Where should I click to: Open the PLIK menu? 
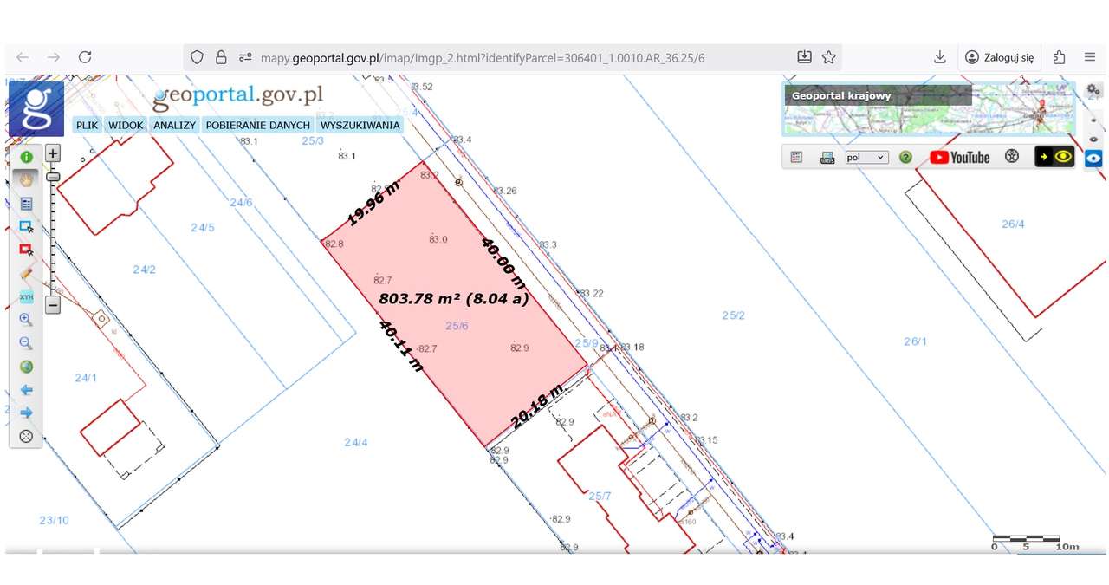point(87,125)
